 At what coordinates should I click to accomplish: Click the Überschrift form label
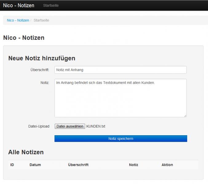pos(40,70)
